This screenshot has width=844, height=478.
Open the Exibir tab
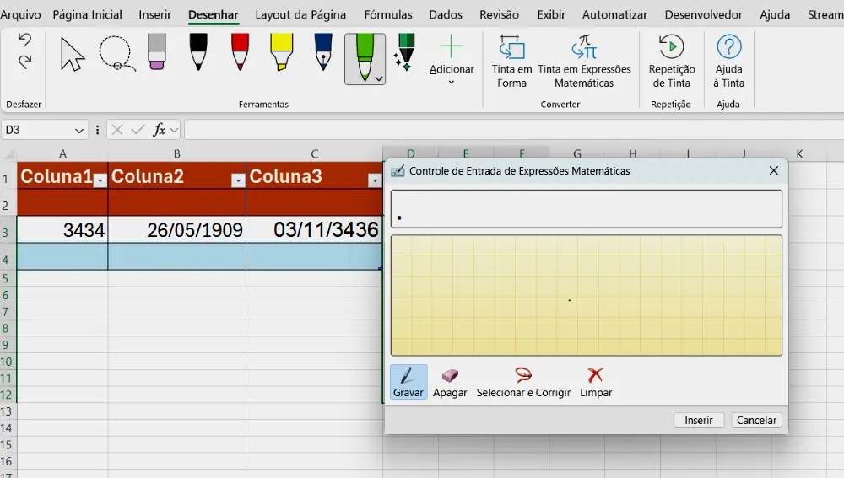(x=551, y=14)
